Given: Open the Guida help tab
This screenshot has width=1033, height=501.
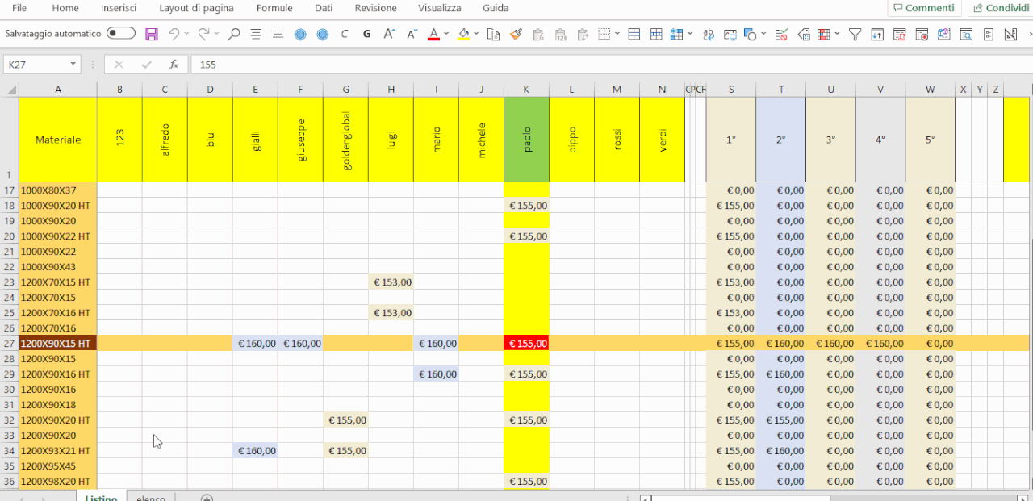Looking at the screenshot, I should pyautogui.click(x=496, y=8).
